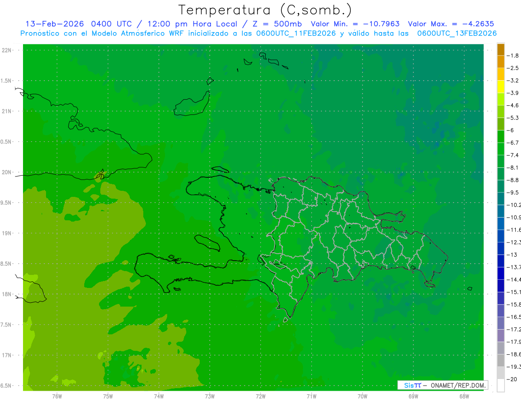Click the '-15.8' legend value
This screenshot has height=402, width=521.
(x=514, y=304)
